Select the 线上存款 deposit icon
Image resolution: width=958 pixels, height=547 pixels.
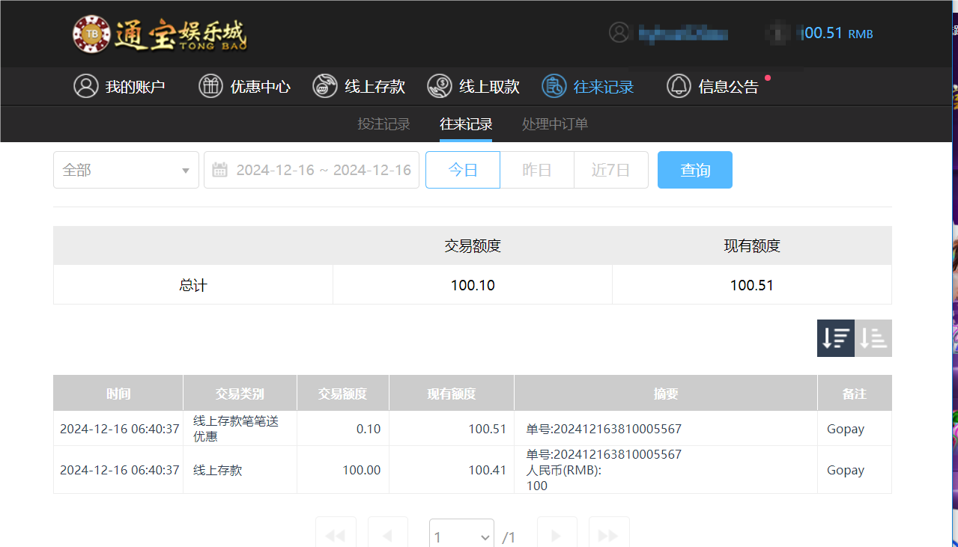(324, 86)
